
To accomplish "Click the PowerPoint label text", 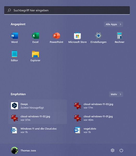I will pyautogui.click(x=57, y=42).
